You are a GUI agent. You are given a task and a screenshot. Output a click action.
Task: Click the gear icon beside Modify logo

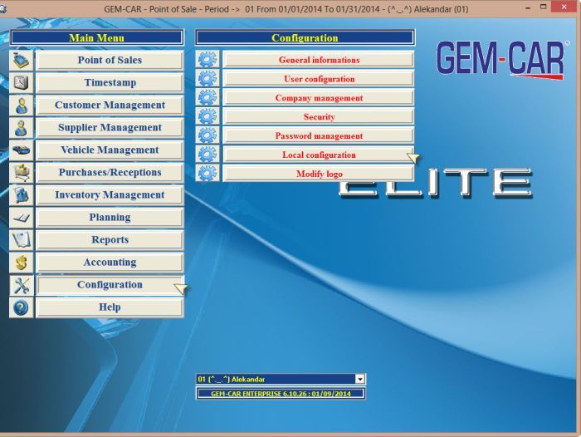(207, 174)
